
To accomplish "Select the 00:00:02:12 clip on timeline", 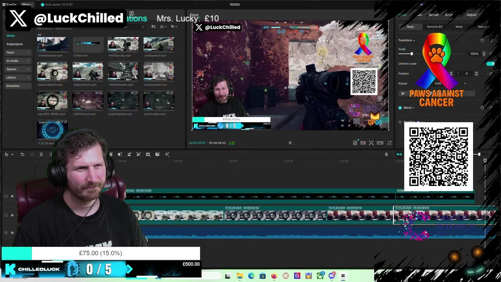I will (360, 214).
